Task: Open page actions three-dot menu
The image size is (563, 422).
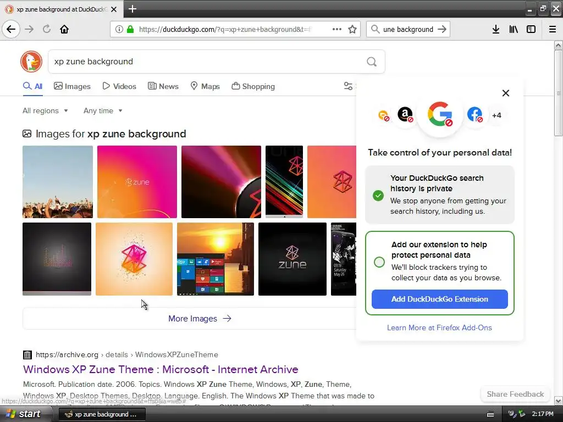Action: pyautogui.click(x=337, y=30)
